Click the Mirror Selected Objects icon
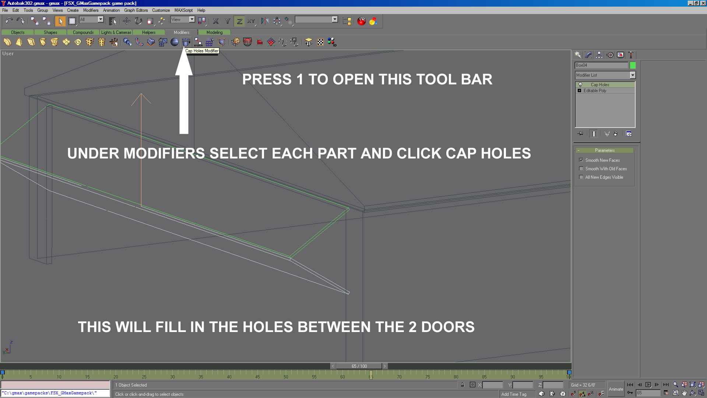 265,21
